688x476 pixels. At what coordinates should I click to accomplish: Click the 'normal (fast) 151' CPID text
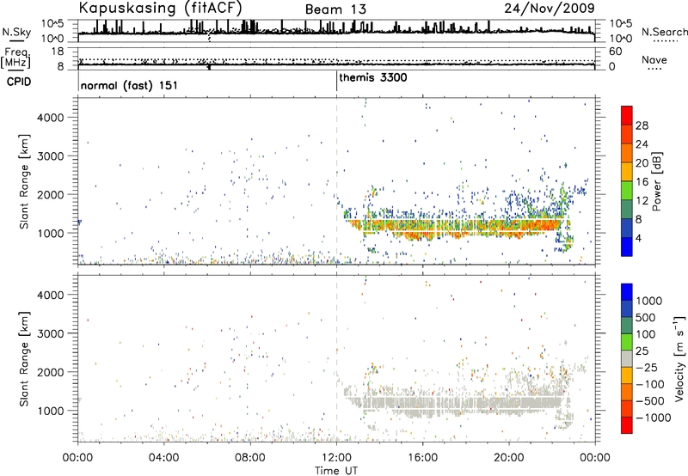130,85
